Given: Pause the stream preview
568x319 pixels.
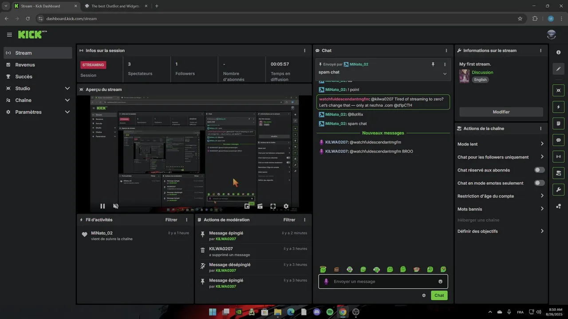Looking at the screenshot, I should click(x=103, y=206).
